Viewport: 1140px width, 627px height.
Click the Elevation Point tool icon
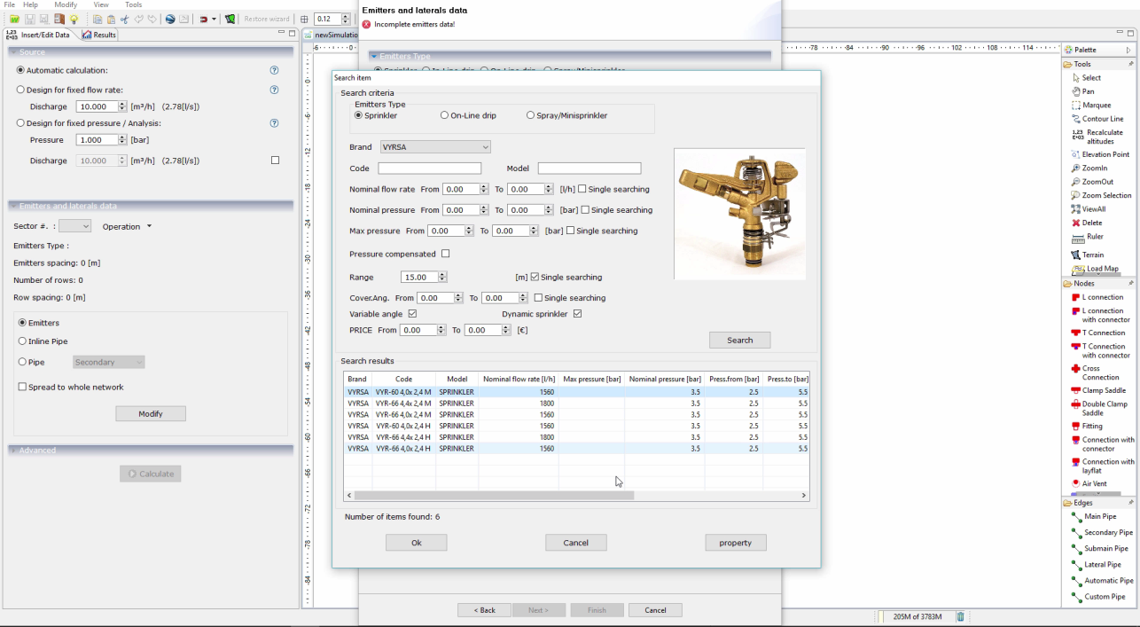point(1076,154)
